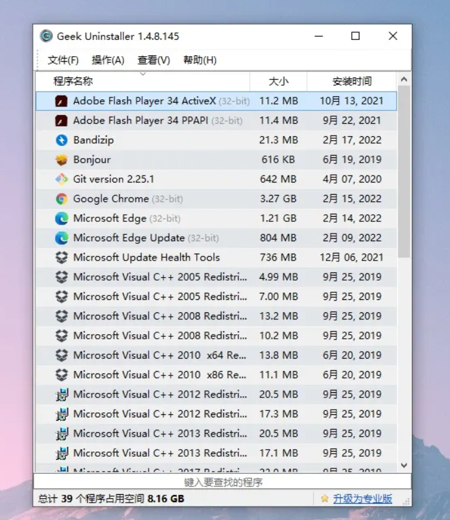Click the 11.4 MB size cell
The image size is (450, 520).
click(x=278, y=121)
